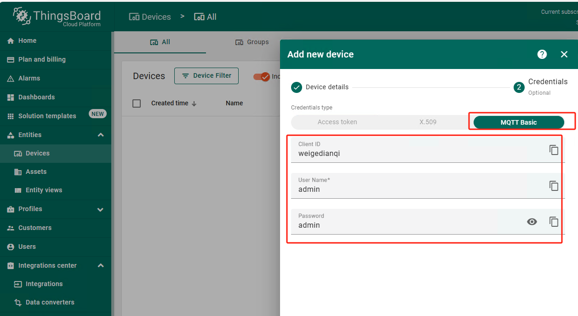The width and height of the screenshot is (578, 316).
Task: Collapse the Integrations center section
Action: pyautogui.click(x=101, y=265)
